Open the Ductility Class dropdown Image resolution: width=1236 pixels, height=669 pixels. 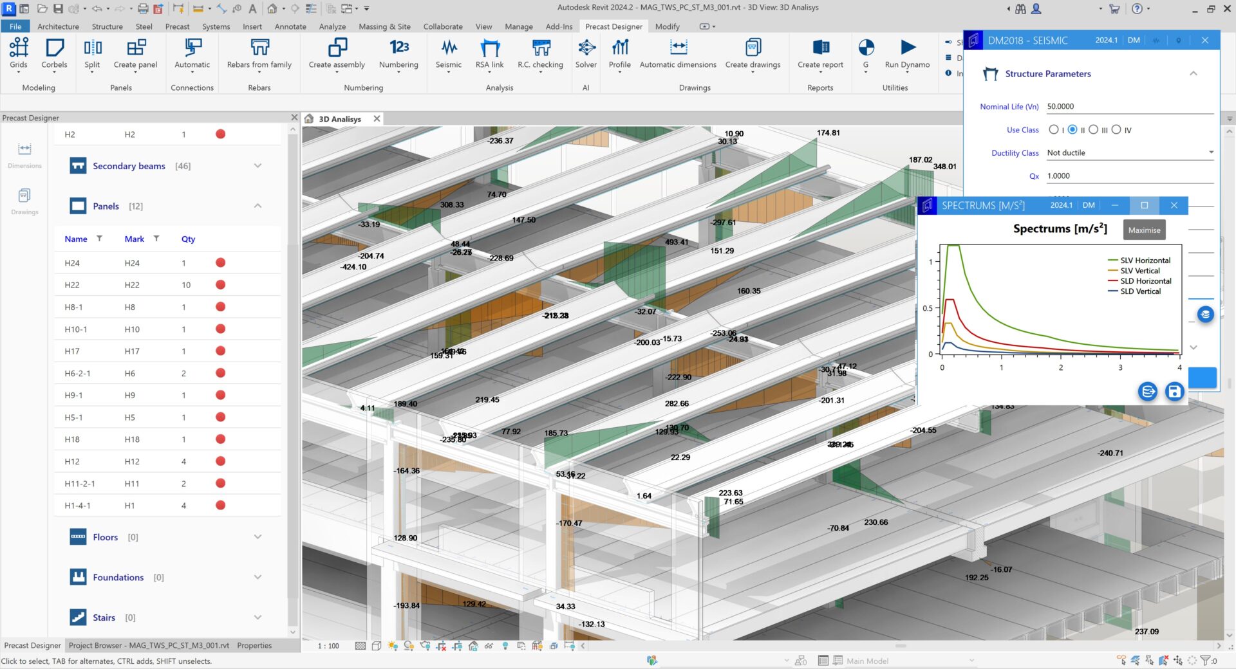[1210, 152]
